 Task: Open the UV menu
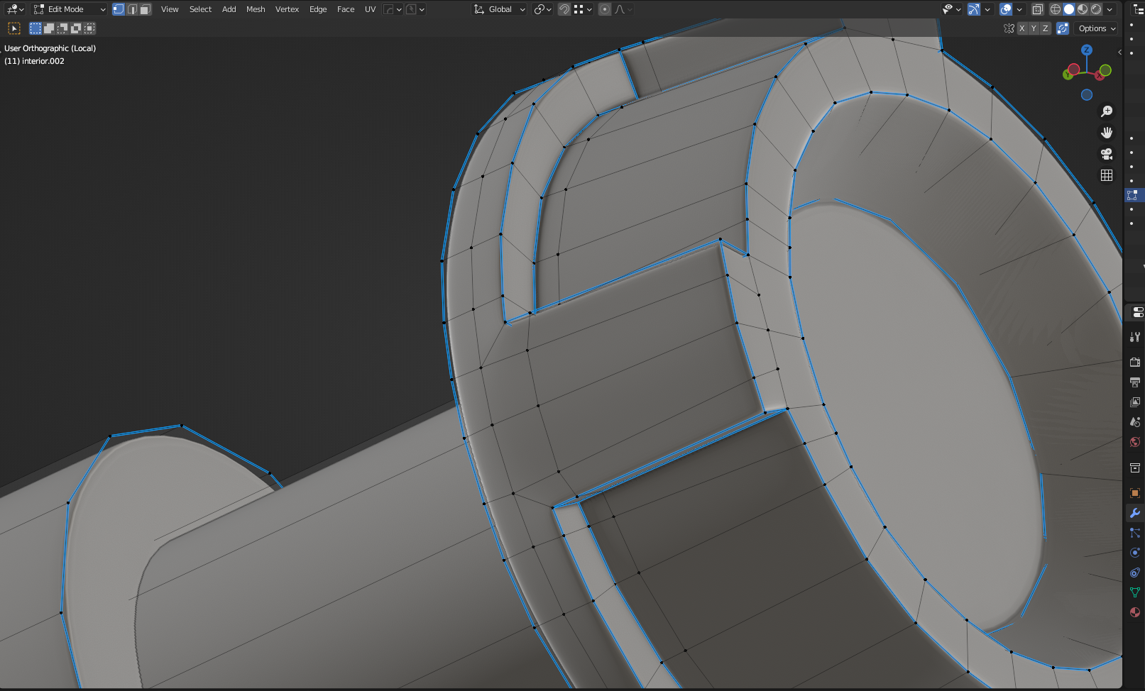pyautogui.click(x=370, y=9)
